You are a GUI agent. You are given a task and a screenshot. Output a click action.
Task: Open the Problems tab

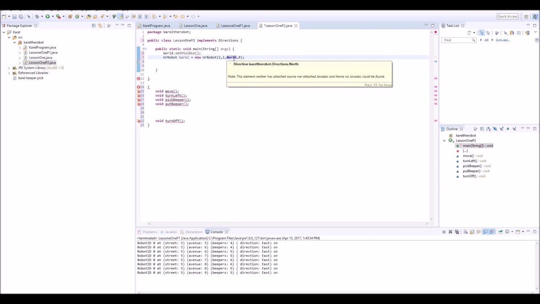(x=150, y=232)
